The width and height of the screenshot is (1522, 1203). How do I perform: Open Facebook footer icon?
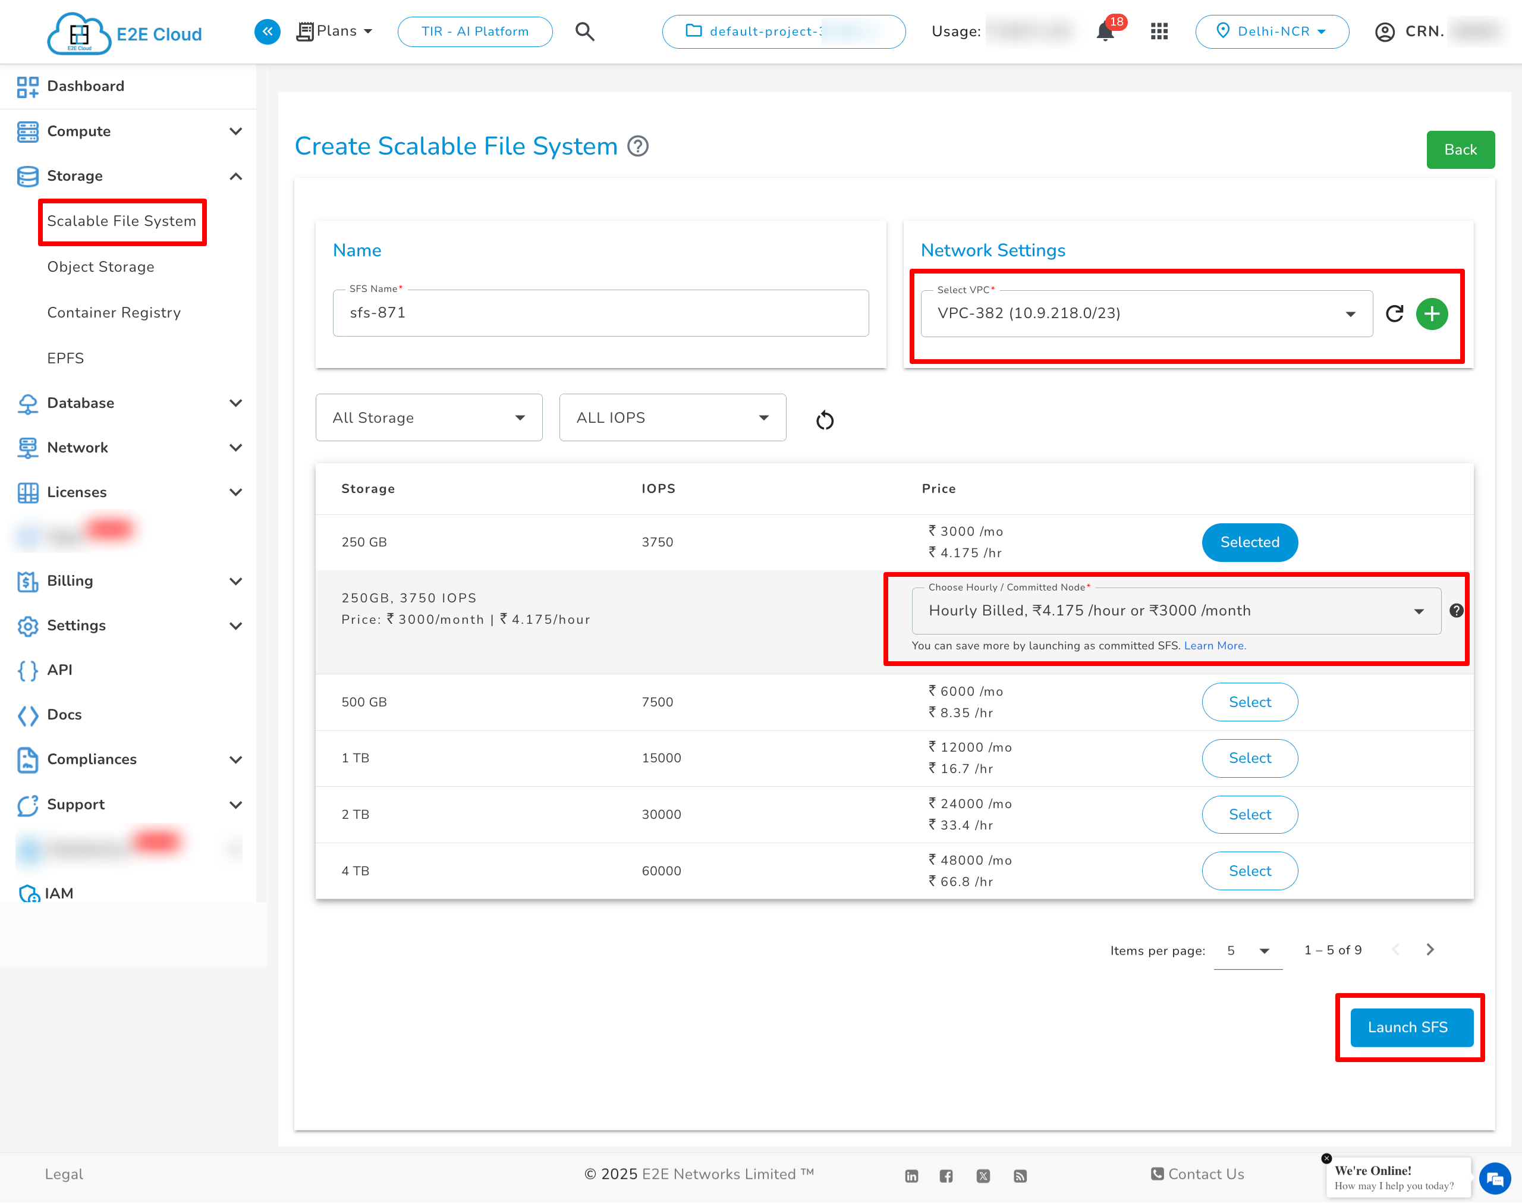[946, 1176]
